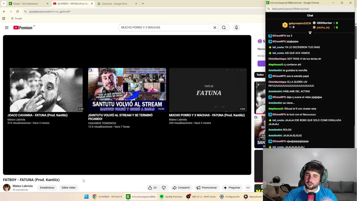Viewport: 357px width, 201px height.
Task: Open JOACO CAVANNA - FATUNA suggested video thumbnail
Action: click(x=46, y=90)
